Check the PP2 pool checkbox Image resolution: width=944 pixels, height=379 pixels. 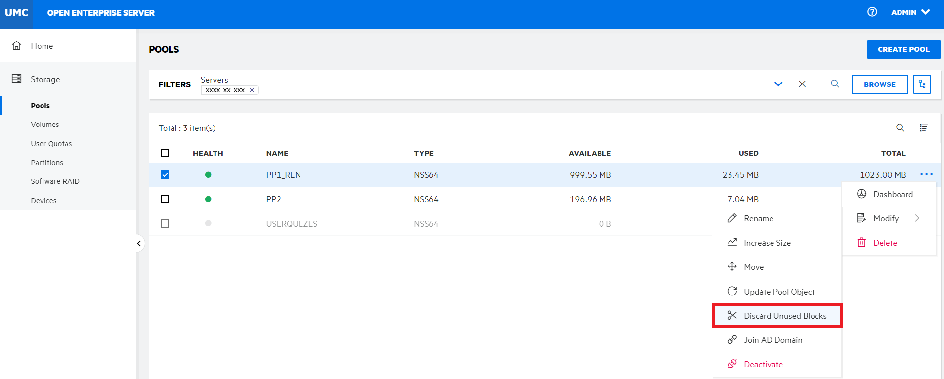(x=165, y=199)
